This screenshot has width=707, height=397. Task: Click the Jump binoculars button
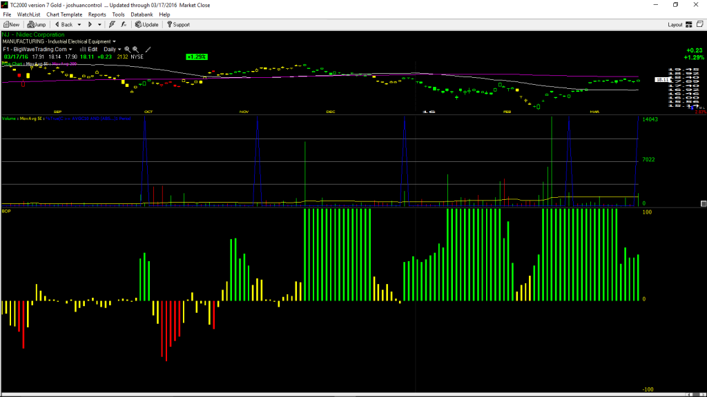pos(37,25)
